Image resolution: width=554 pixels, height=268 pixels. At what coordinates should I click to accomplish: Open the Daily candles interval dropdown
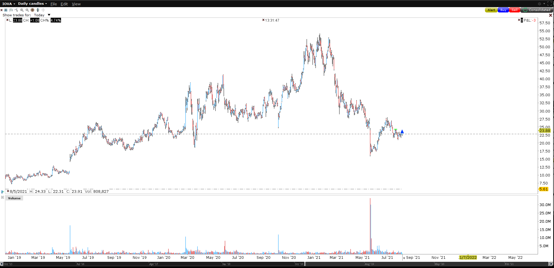pyautogui.click(x=33, y=4)
